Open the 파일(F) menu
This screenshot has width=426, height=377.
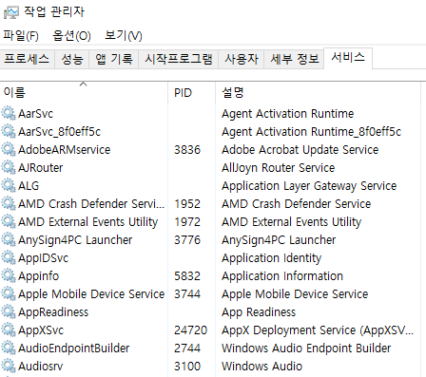(21, 35)
